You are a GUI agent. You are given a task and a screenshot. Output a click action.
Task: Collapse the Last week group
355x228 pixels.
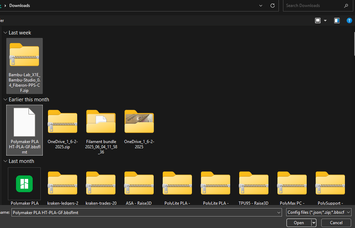point(5,33)
